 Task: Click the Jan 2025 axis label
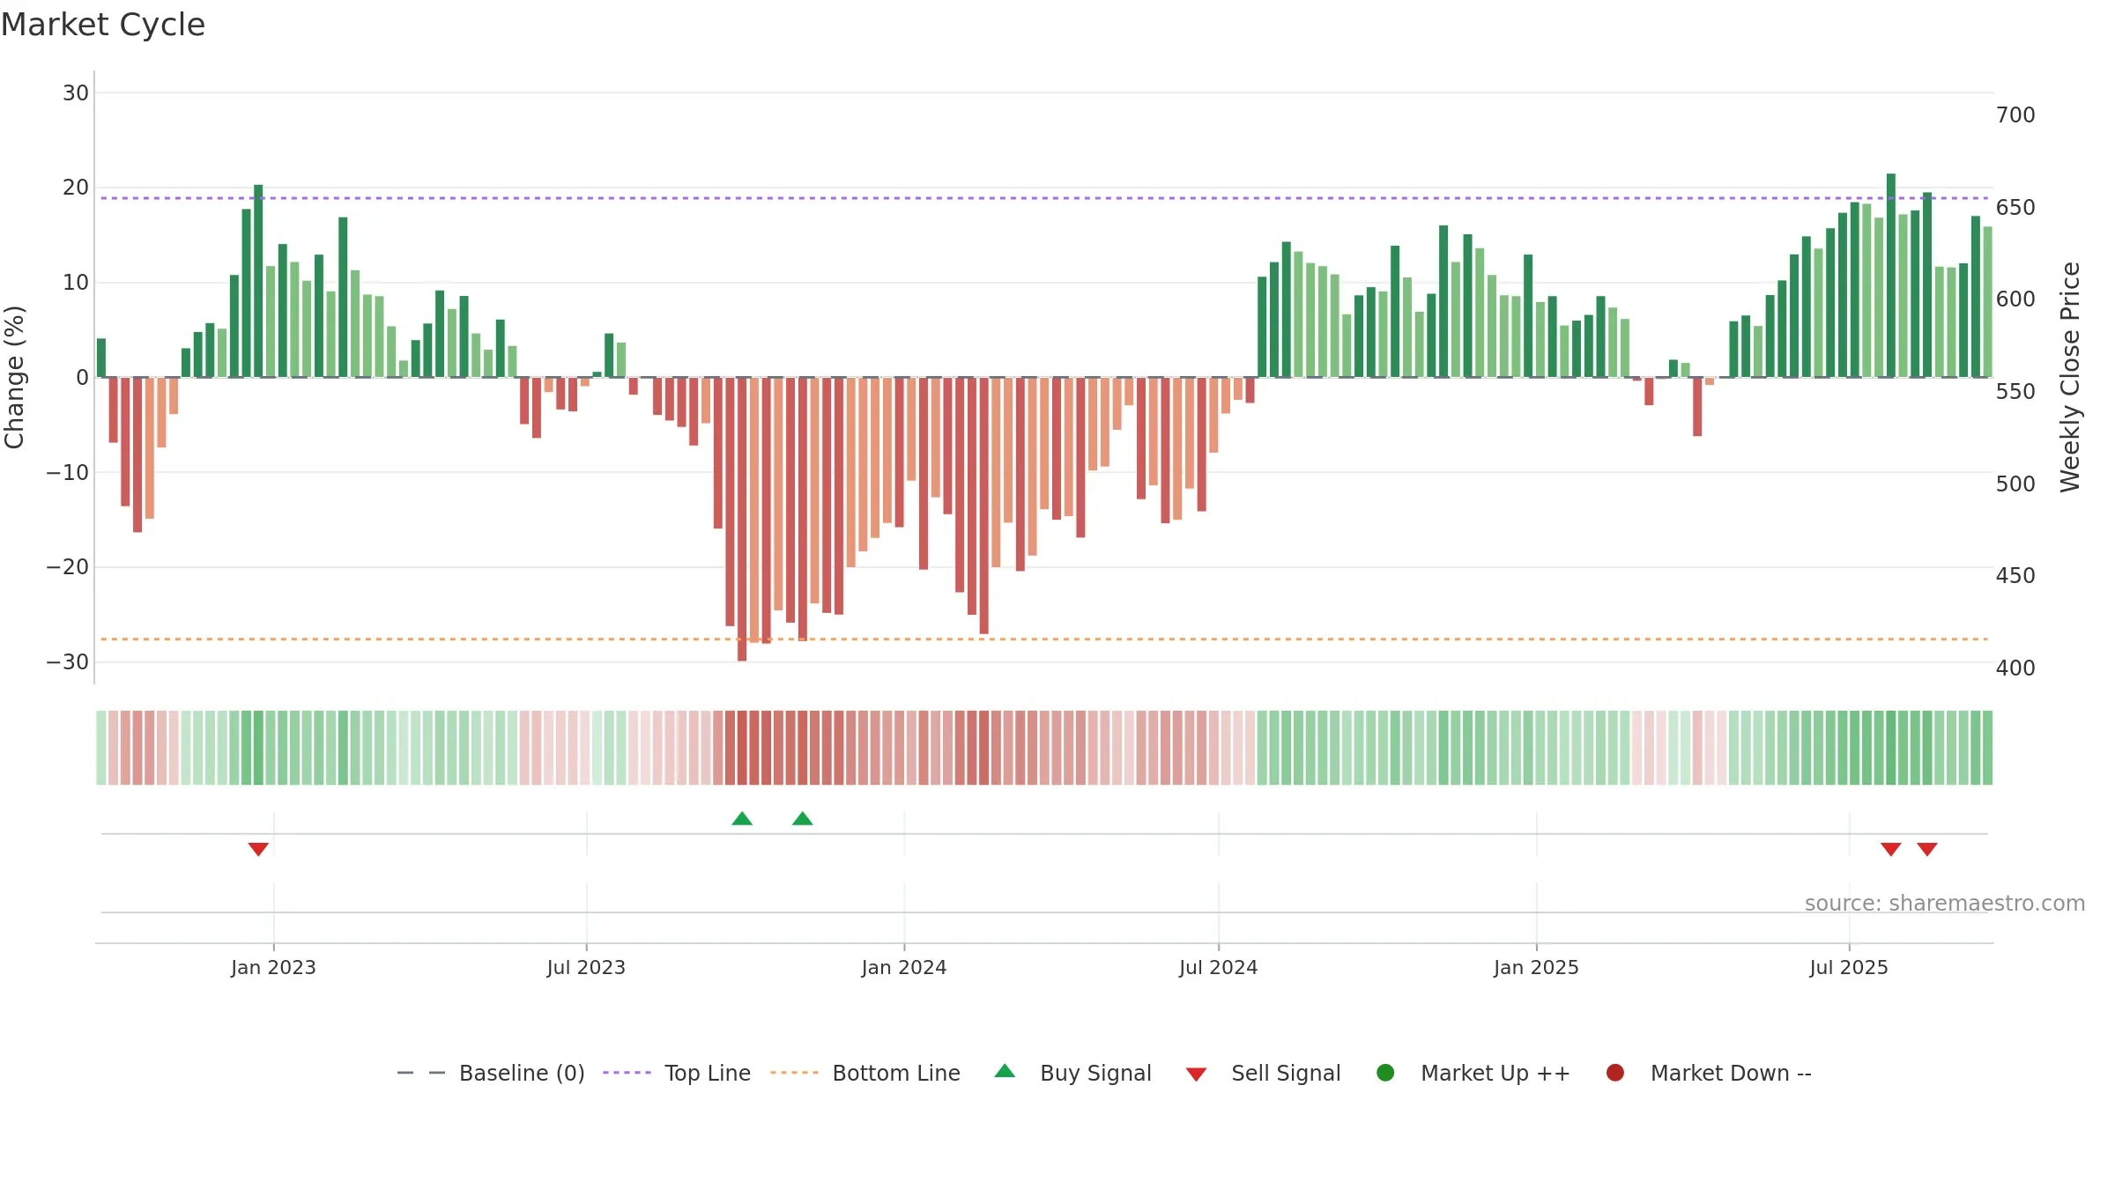click(x=1536, y=967)
